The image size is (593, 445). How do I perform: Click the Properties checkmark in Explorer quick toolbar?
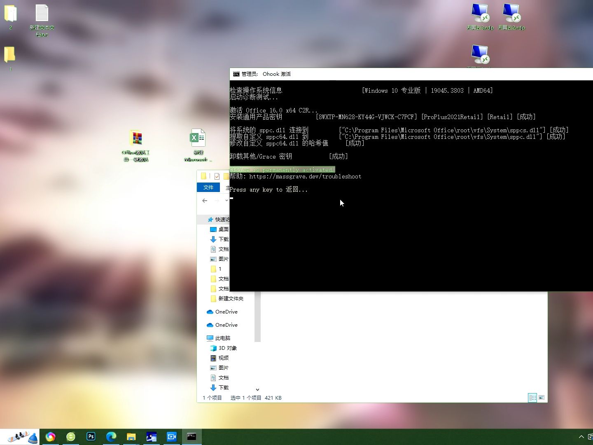pos(217,176)
